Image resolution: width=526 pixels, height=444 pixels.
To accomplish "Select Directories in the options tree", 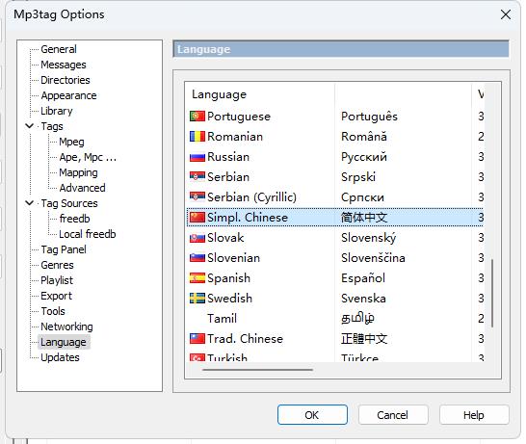I will click(x=66, y=80).
